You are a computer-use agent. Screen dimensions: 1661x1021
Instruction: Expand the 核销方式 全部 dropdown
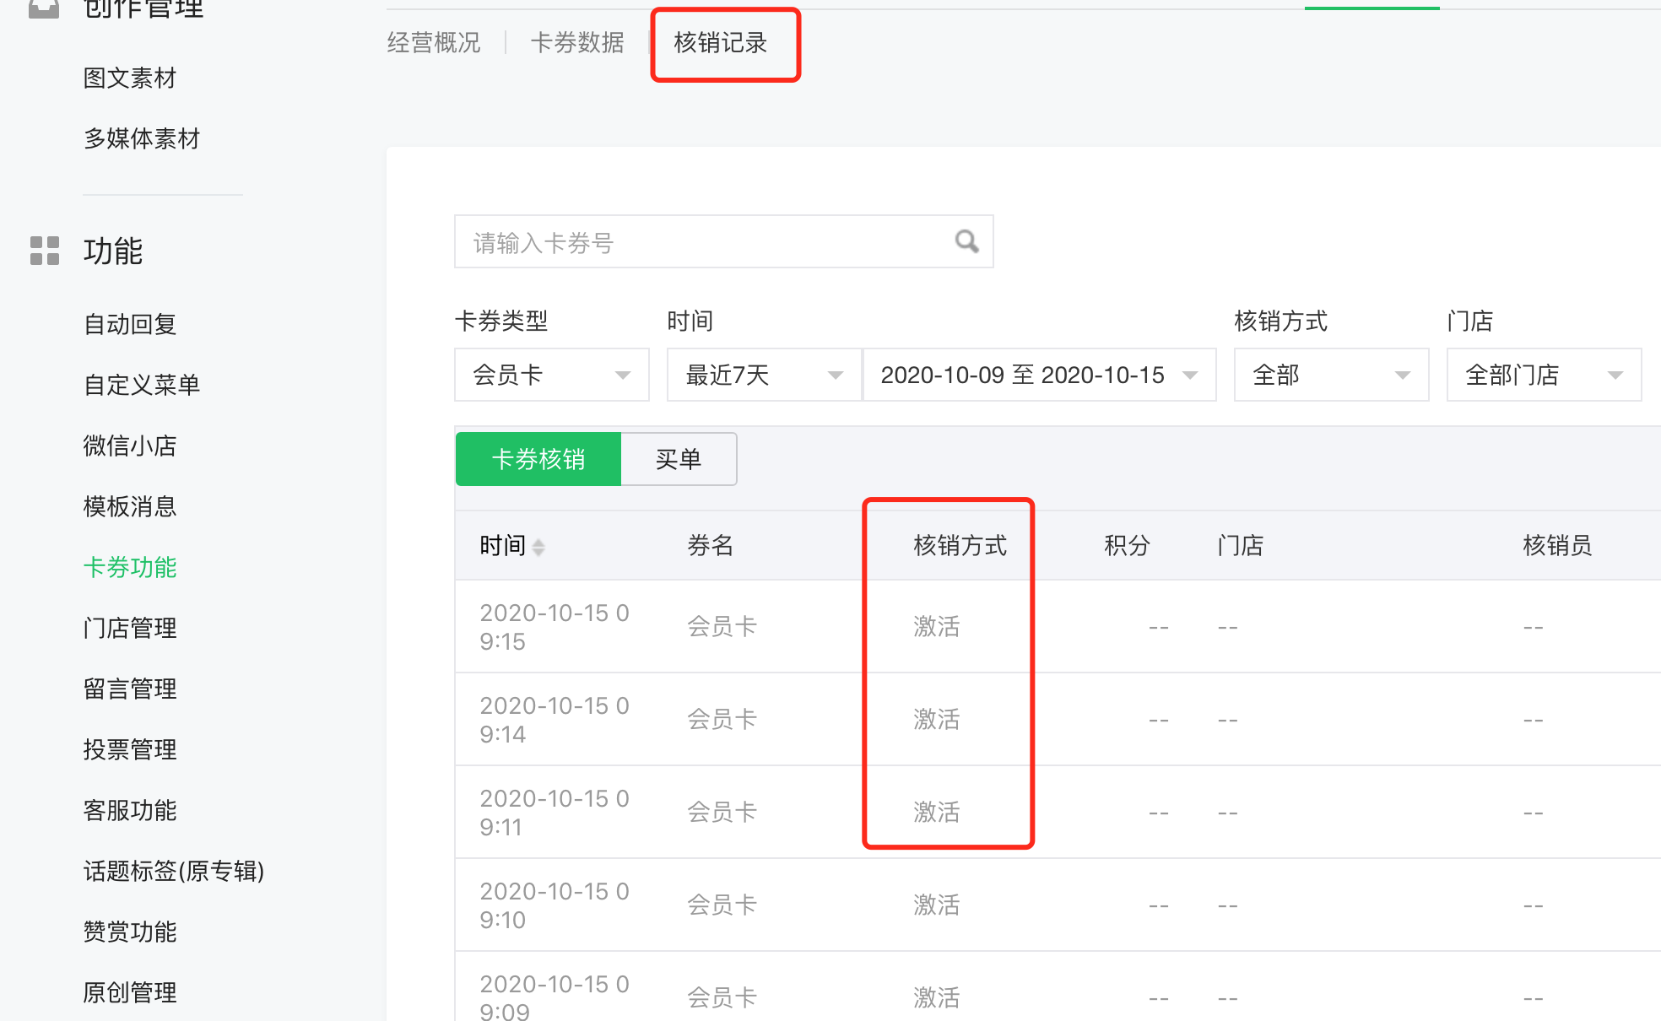[1330, 375]
